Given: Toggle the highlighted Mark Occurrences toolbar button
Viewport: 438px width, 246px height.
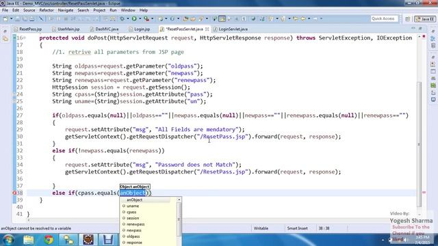Looking at the screenshot, I should (222, 18).
